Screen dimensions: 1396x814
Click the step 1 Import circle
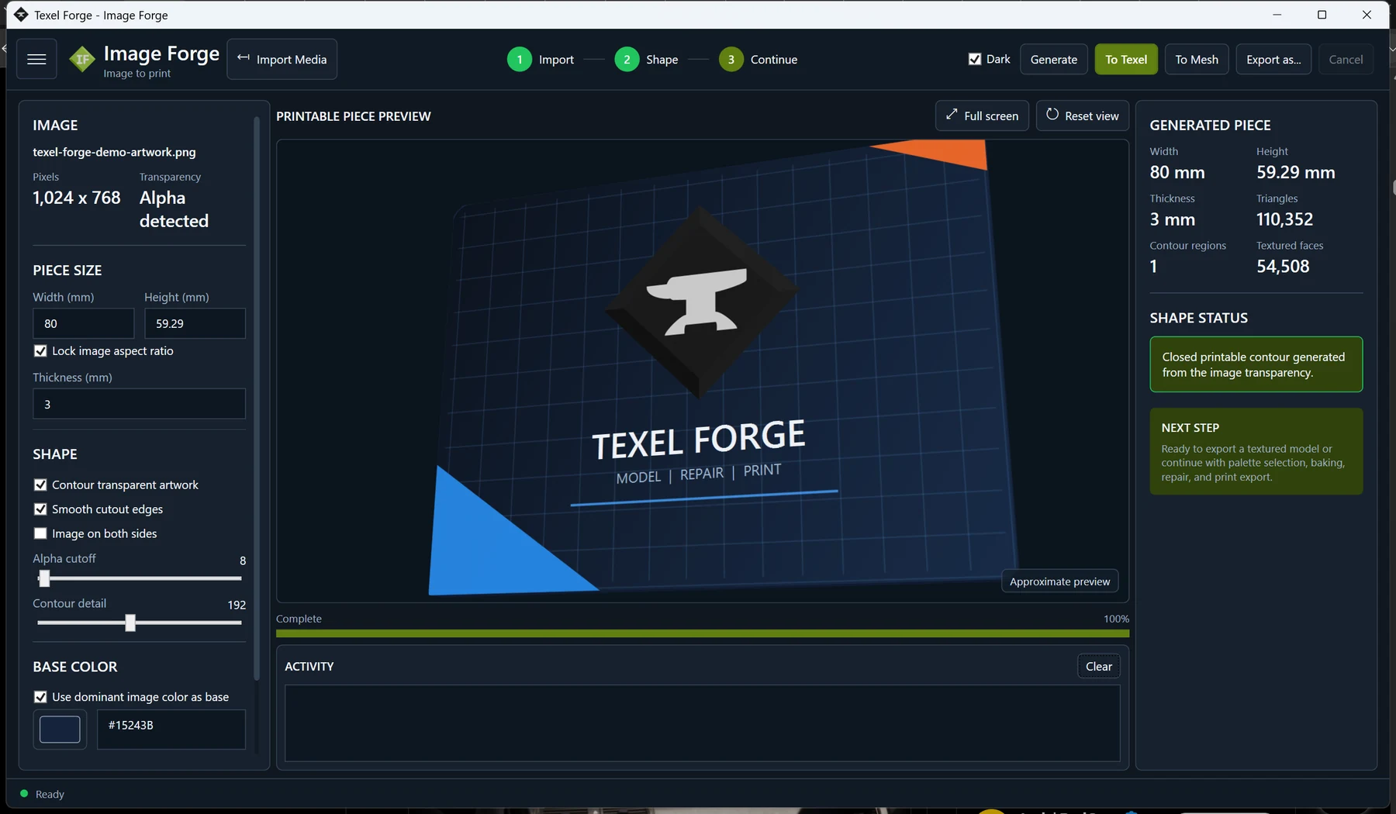click(x=520, y=59)
